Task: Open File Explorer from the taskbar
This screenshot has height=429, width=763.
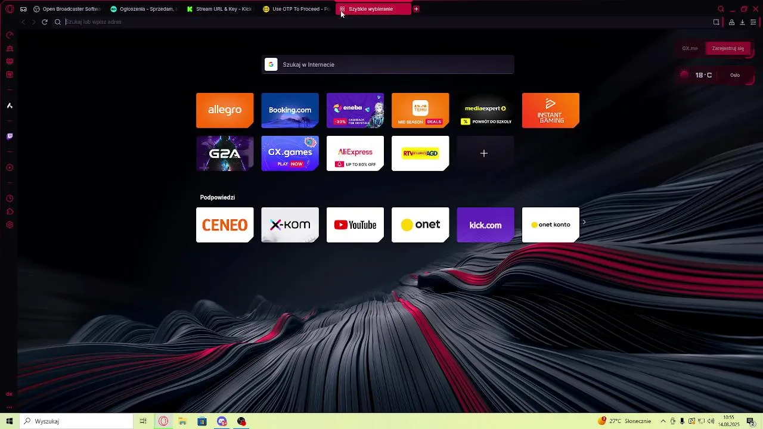Action: point(182,421)
